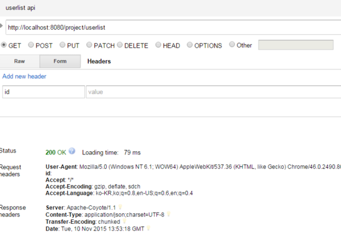Click the userlist api project title
This screenshot has width=341, height=243.
pyautogui.click(x=20, y=8)
